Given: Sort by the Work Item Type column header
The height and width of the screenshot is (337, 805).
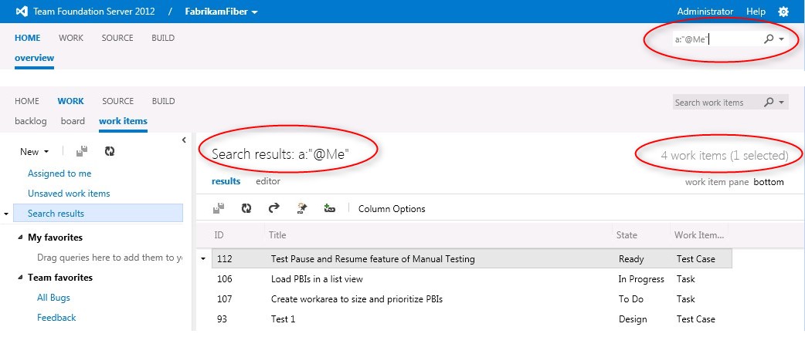Looking at the screenshot, I should coord(698,235).
